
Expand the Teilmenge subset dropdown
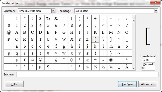(x=156, y=11)
